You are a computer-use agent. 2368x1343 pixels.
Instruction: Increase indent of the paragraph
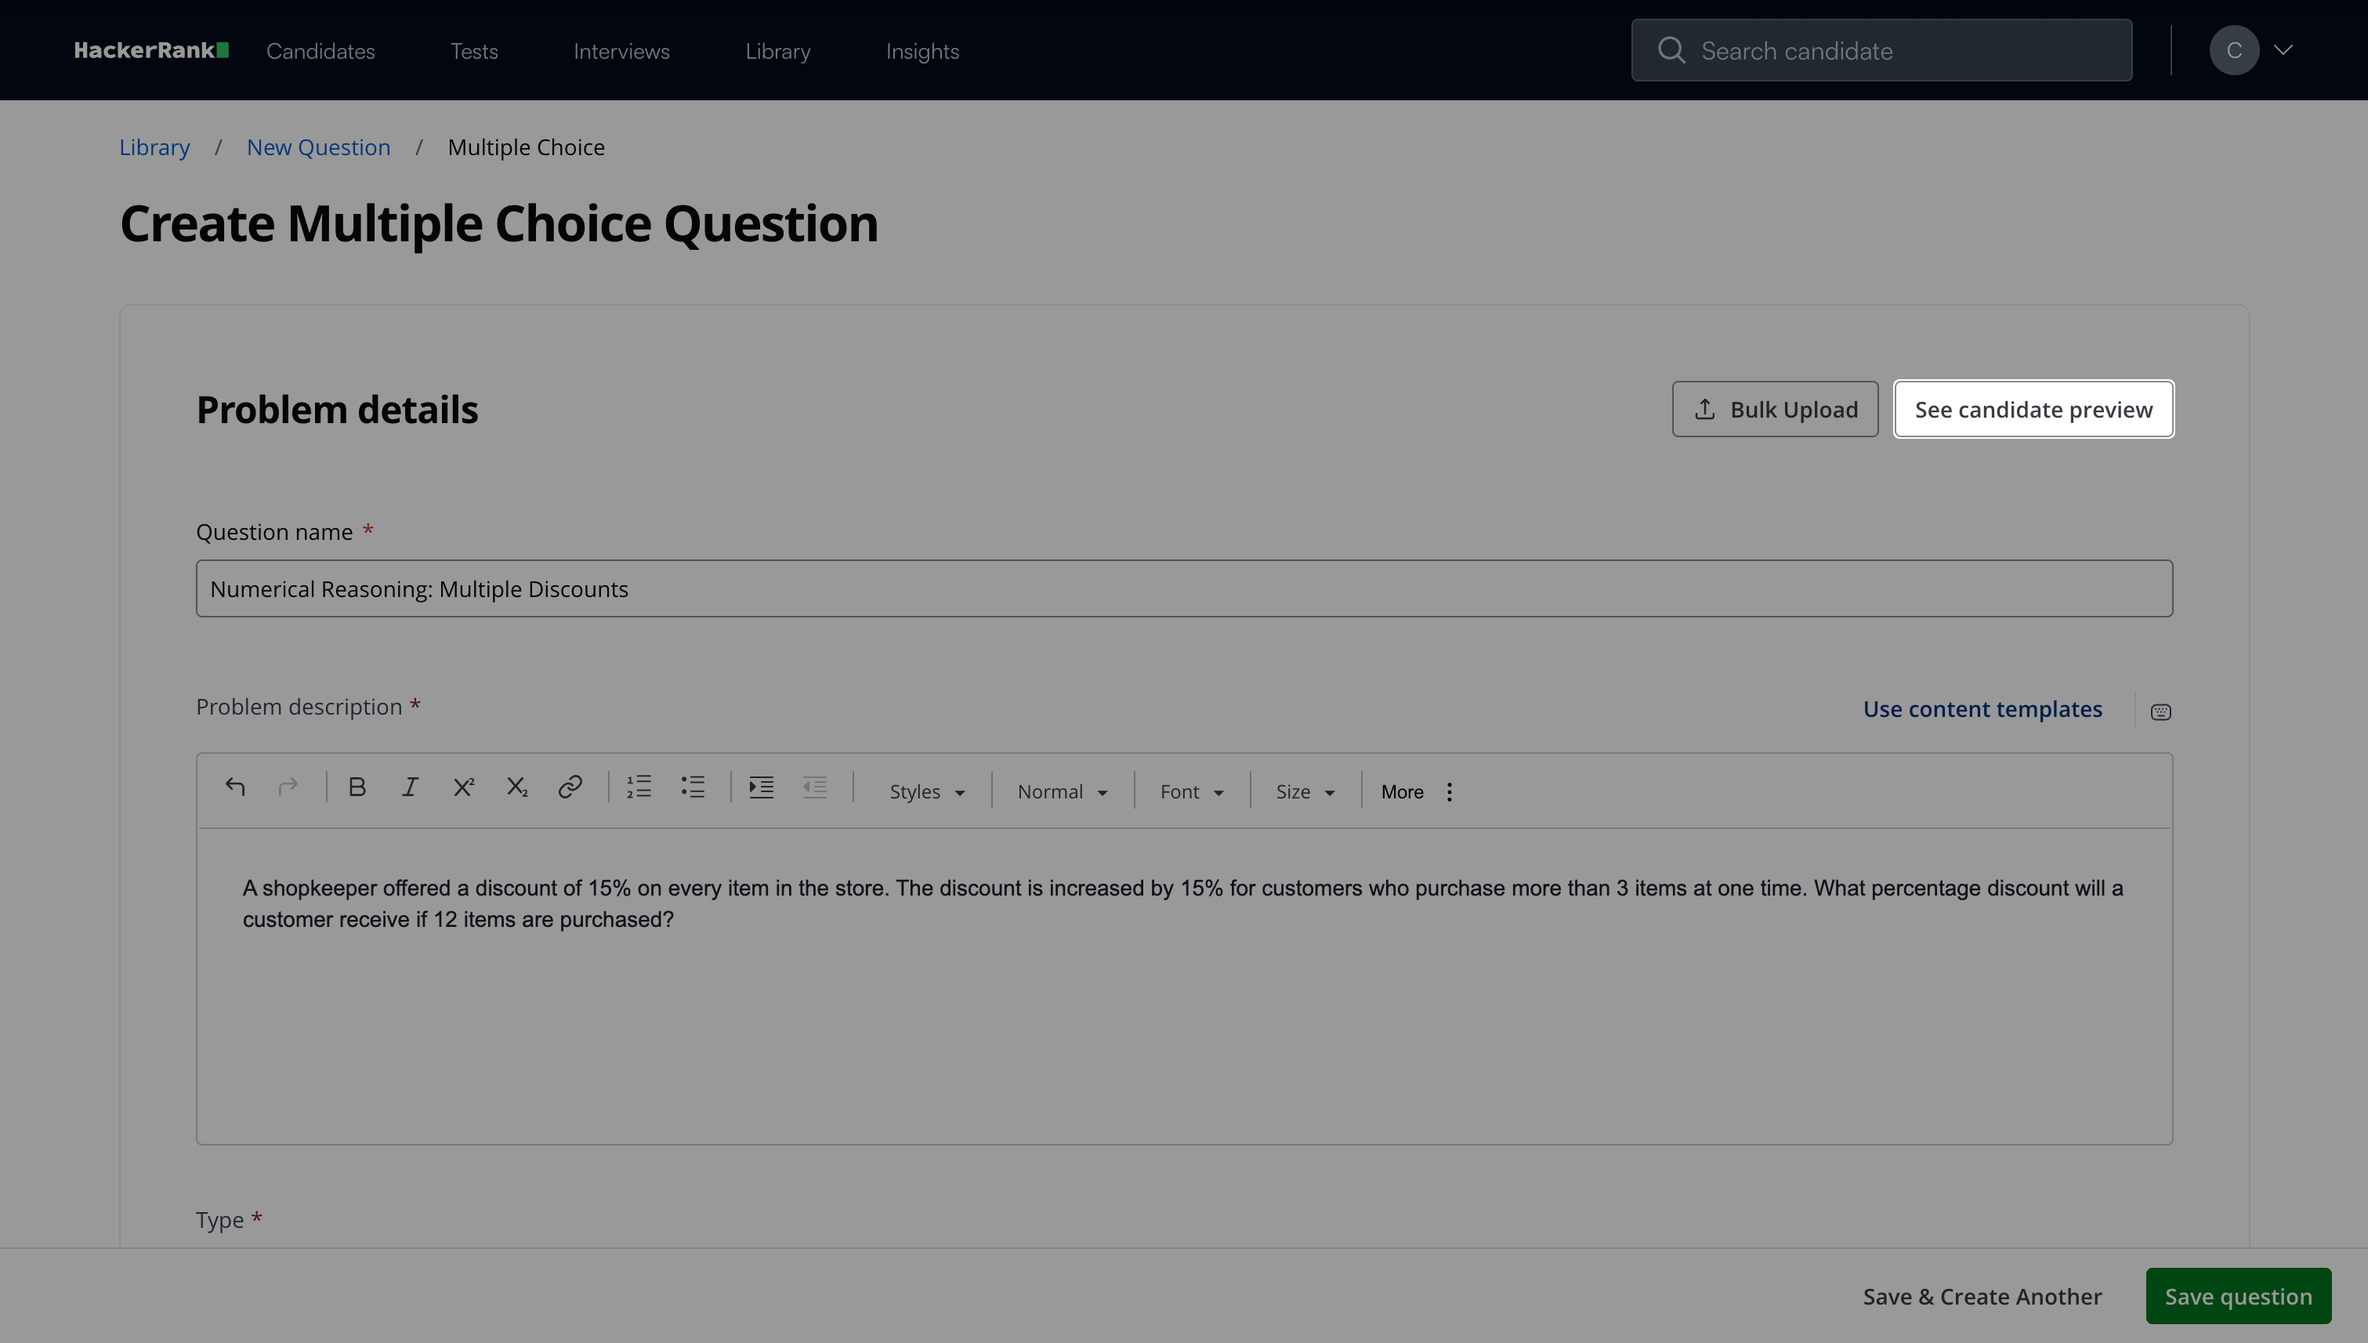[x=761, y=787]
